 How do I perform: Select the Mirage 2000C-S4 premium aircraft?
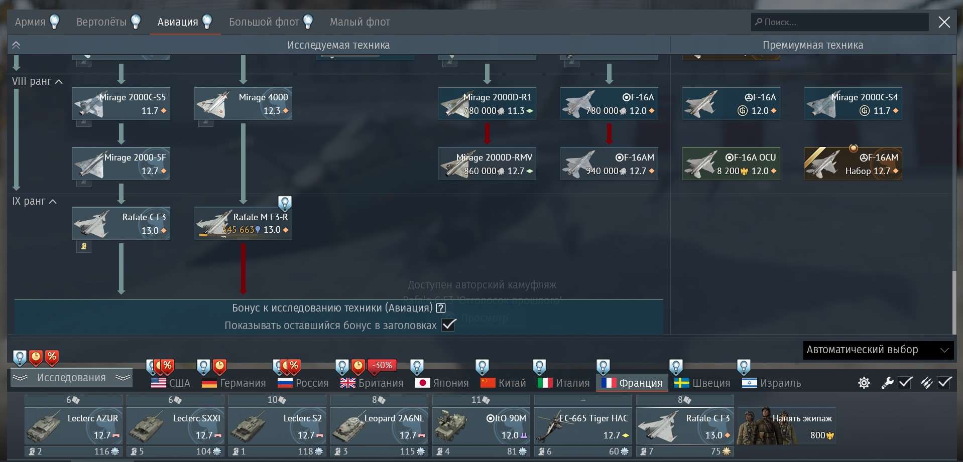[853, 104]
